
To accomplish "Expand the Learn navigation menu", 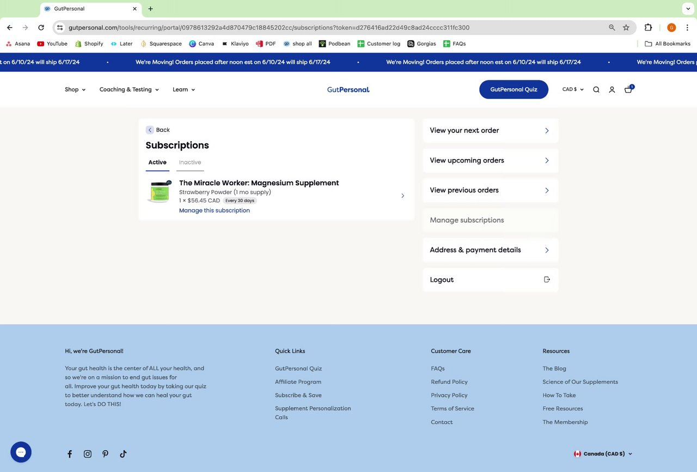I will 184,89.
